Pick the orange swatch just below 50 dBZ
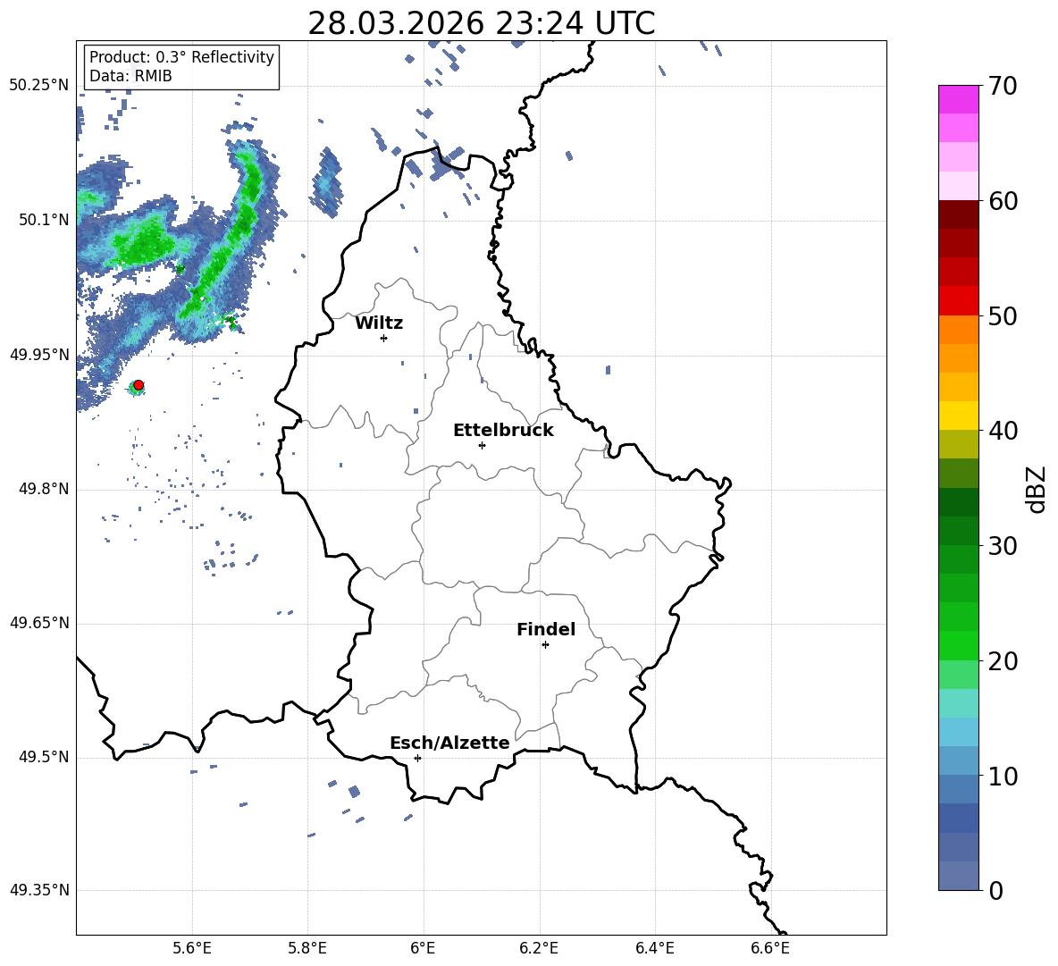 pyautogui.click(x=958, y=329)
